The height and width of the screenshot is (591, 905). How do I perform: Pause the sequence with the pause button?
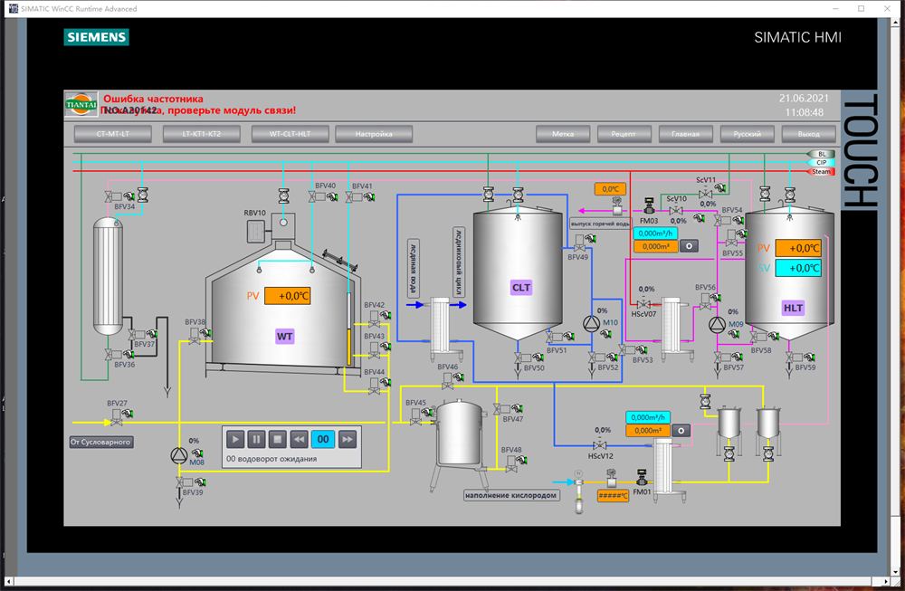pos(256,439)
